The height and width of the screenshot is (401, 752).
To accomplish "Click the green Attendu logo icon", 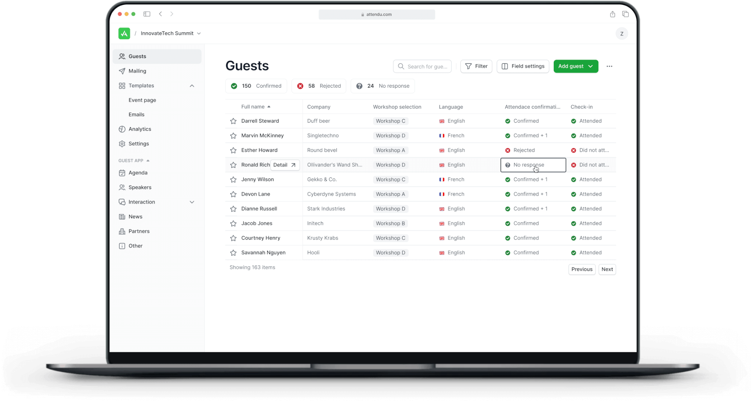I will coord(124,33).
